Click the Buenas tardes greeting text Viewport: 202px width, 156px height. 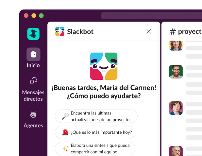104,88
